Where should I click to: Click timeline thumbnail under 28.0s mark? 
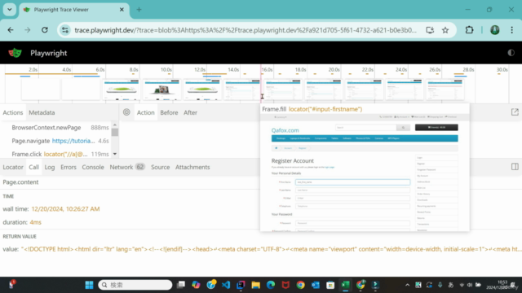coord(445,90)
